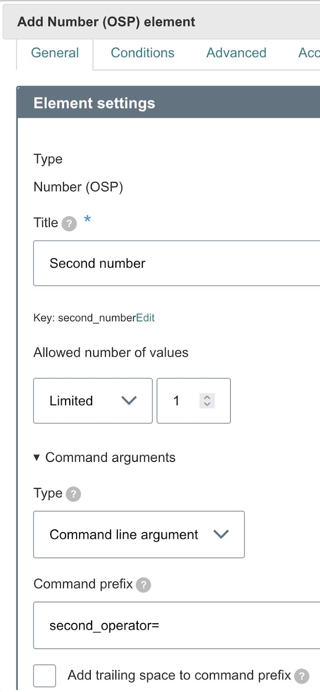Open the Command line argument type dropdown

tap(138, 535)
